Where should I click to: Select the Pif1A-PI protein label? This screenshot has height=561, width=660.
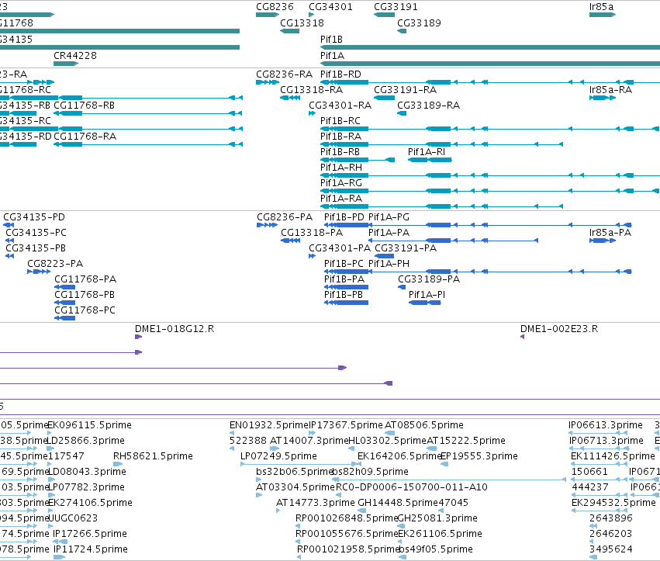pyautogui.click(x=427, y=295)
